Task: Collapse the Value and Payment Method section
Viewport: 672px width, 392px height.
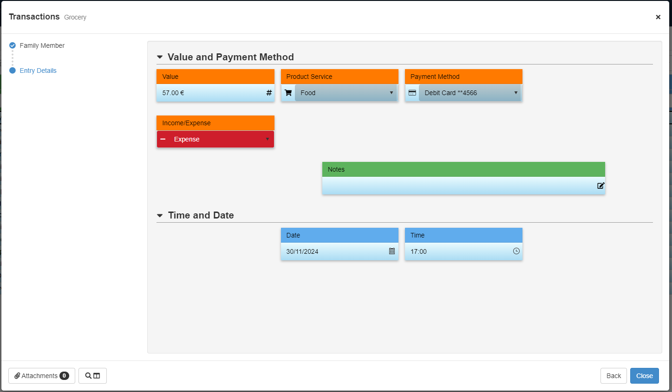Action: pyautogui.click(x=160, y=57)
